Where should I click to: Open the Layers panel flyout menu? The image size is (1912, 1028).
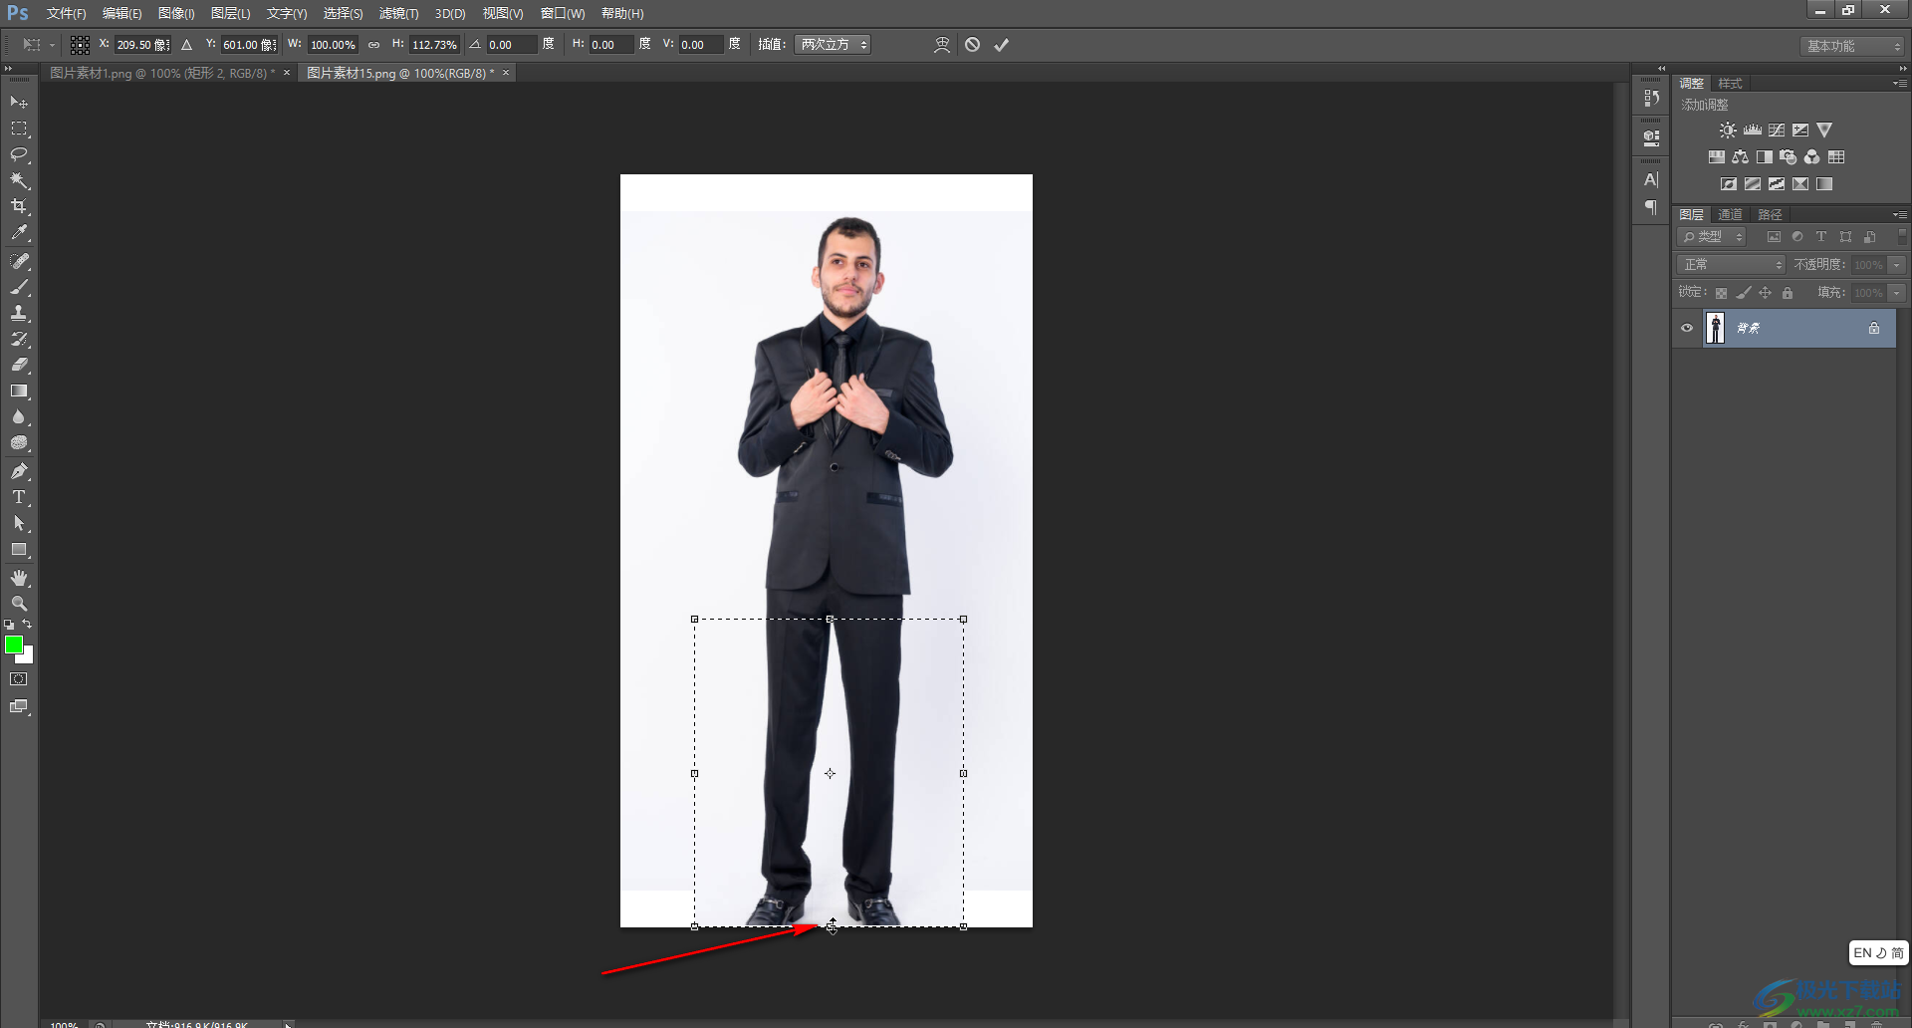click(x=1899, y=215)
